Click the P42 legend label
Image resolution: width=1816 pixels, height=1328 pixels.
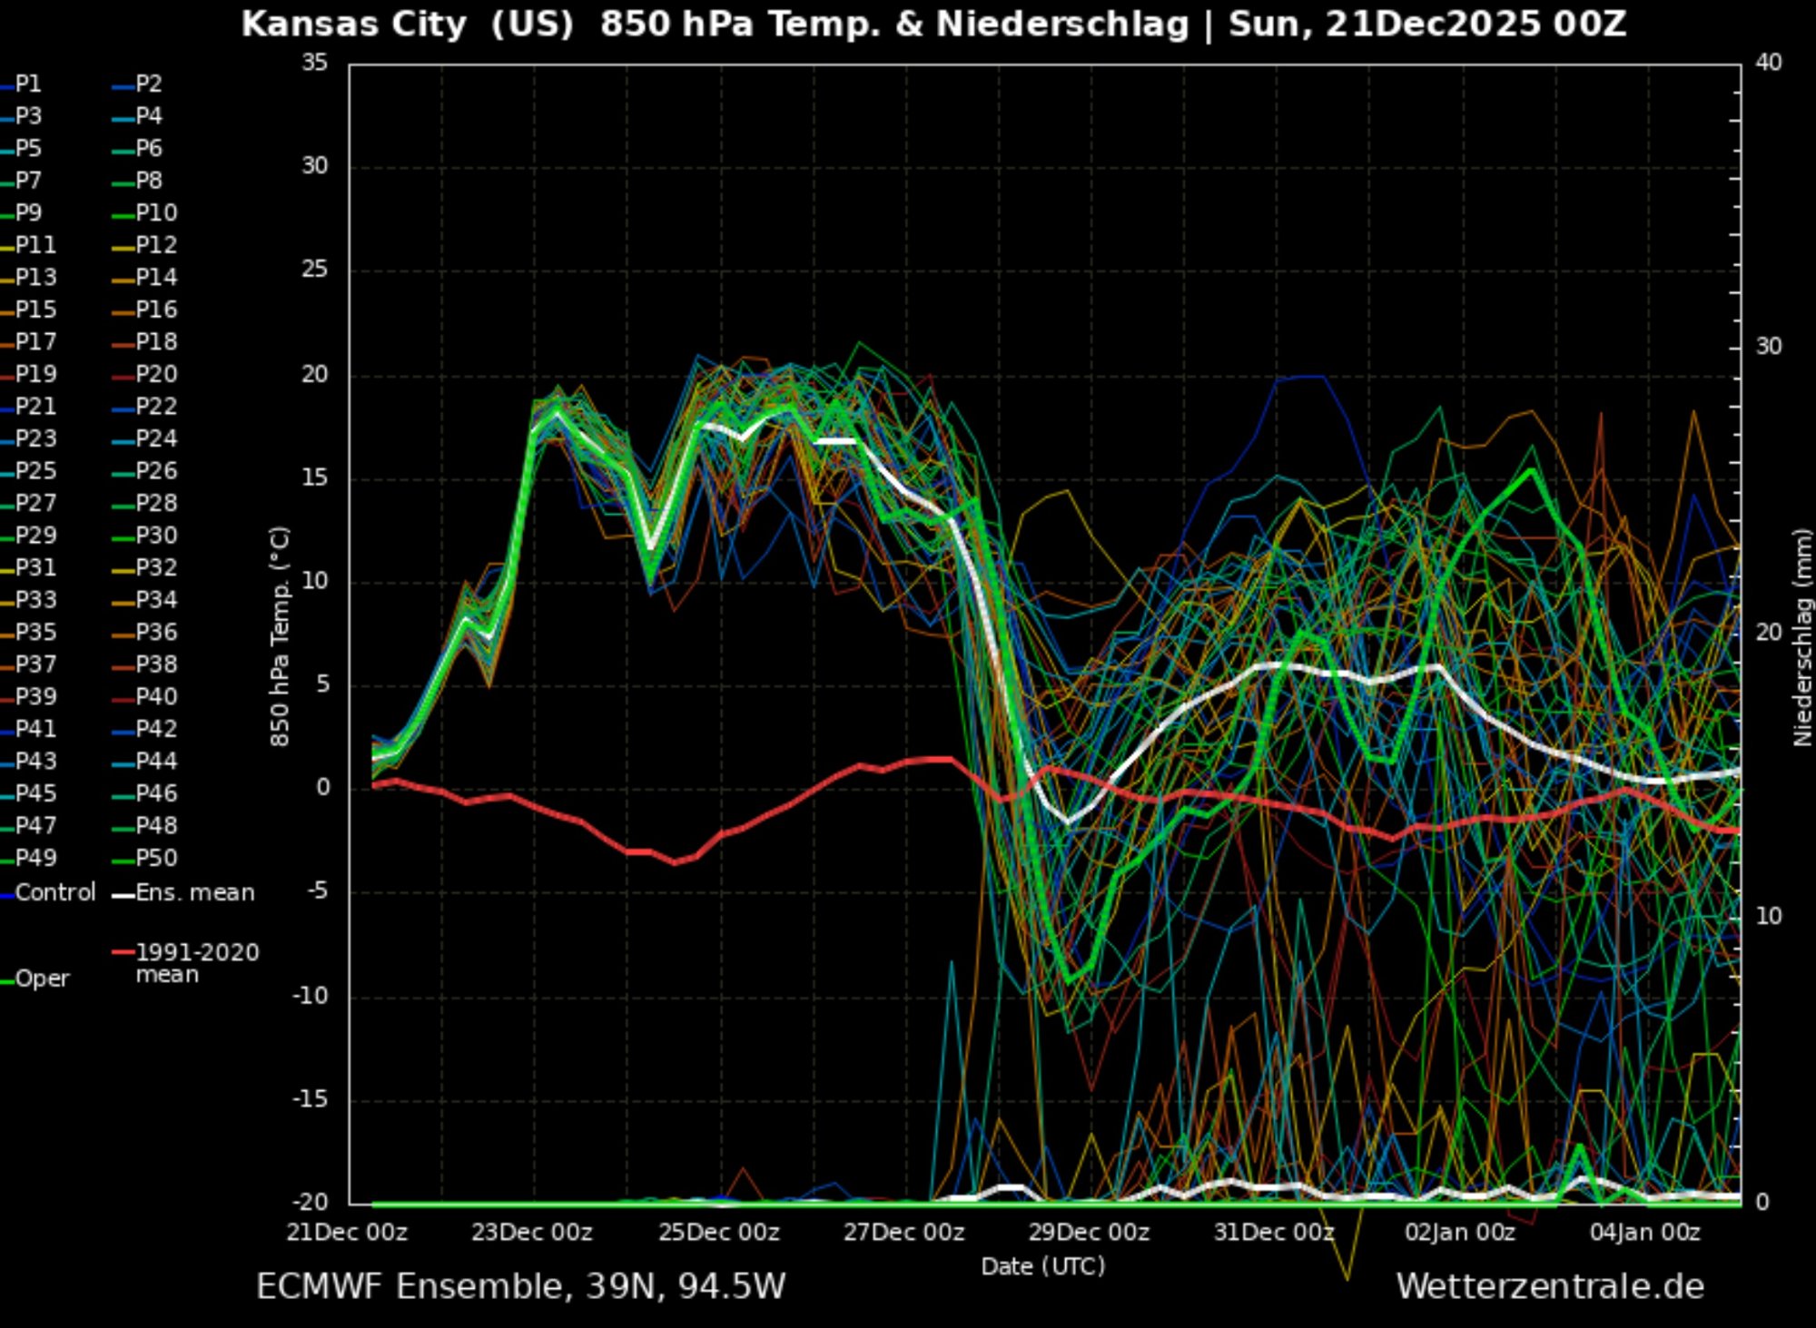pyautogui.click(x=155, y=730)
